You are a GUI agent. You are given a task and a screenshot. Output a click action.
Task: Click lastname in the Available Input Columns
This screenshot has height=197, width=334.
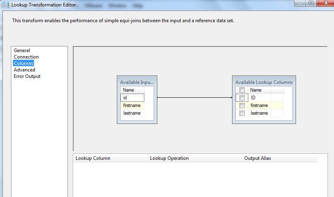pyautogui.click(x=132, y=113)
